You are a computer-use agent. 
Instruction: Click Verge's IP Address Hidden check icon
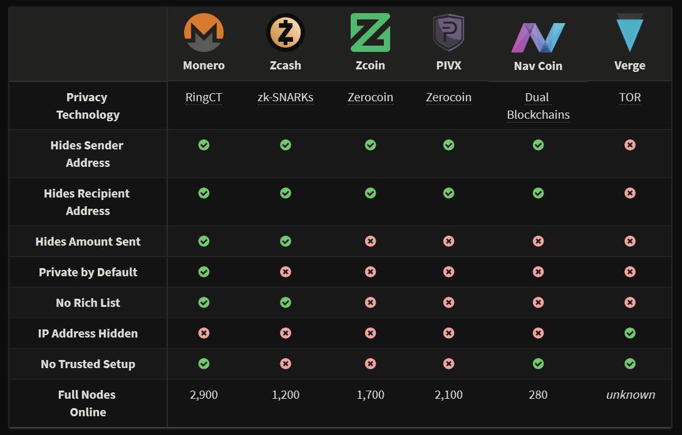tap(630, 333)
